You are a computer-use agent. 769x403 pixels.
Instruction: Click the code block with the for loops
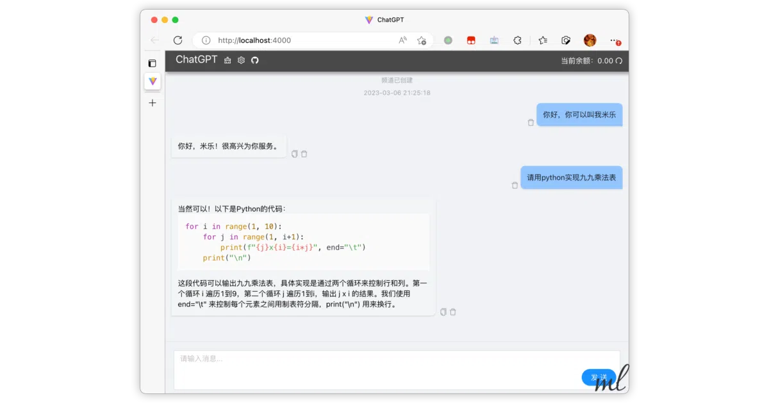point(304,242)
